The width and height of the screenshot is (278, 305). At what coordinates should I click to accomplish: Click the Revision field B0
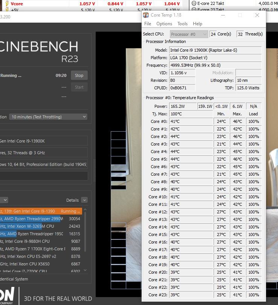point(182,80)
